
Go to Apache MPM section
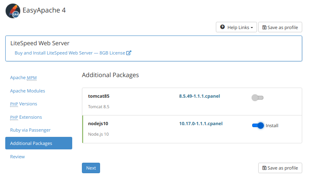point(23,78)
